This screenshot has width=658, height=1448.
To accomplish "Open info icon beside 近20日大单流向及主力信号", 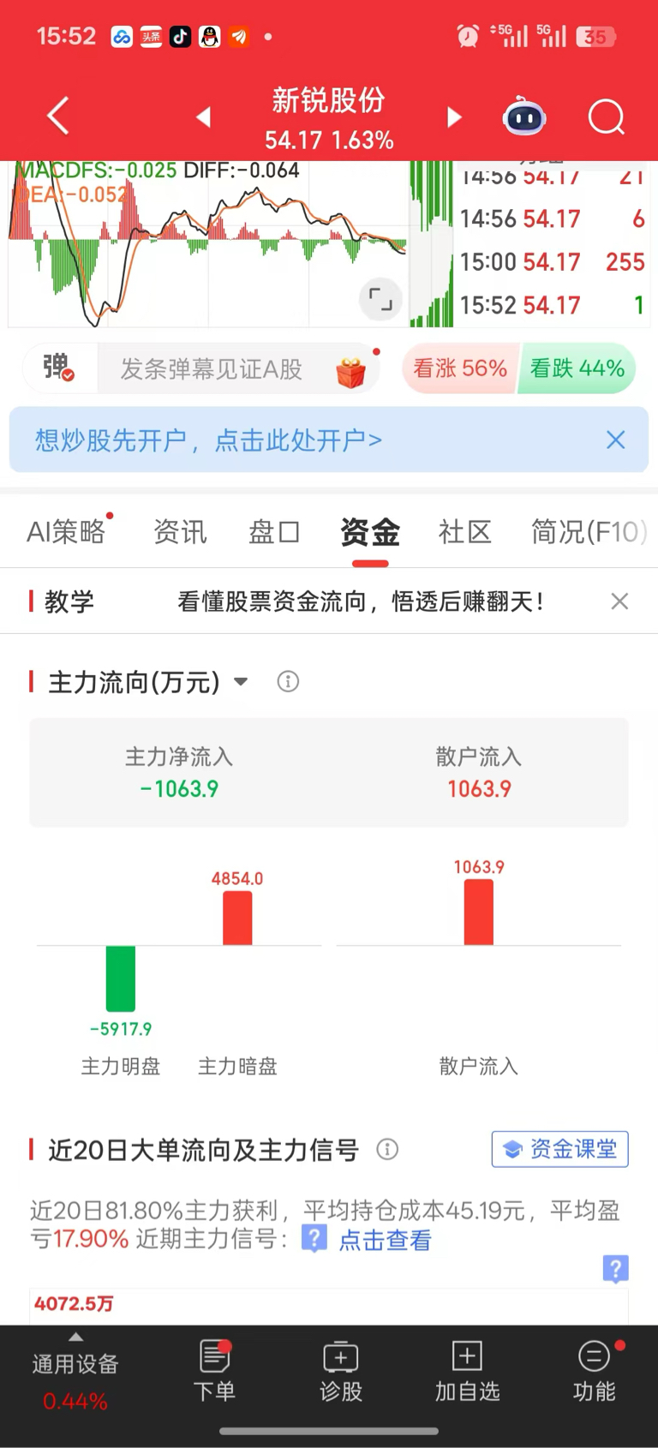I will click(387, 1150).
